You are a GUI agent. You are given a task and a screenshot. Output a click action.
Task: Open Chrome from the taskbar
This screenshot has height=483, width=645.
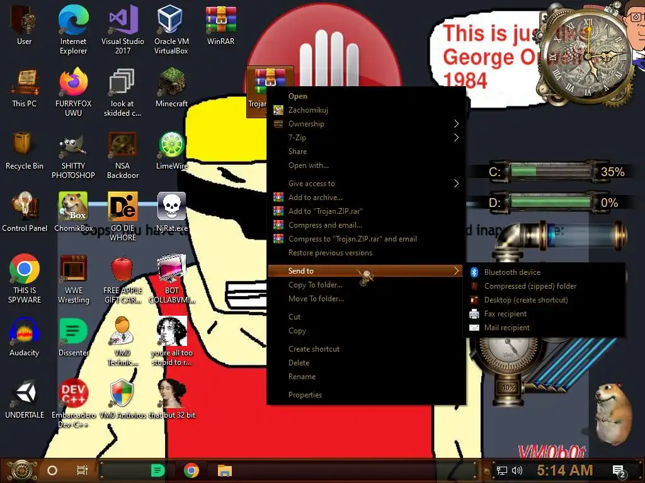pos(191,470)
